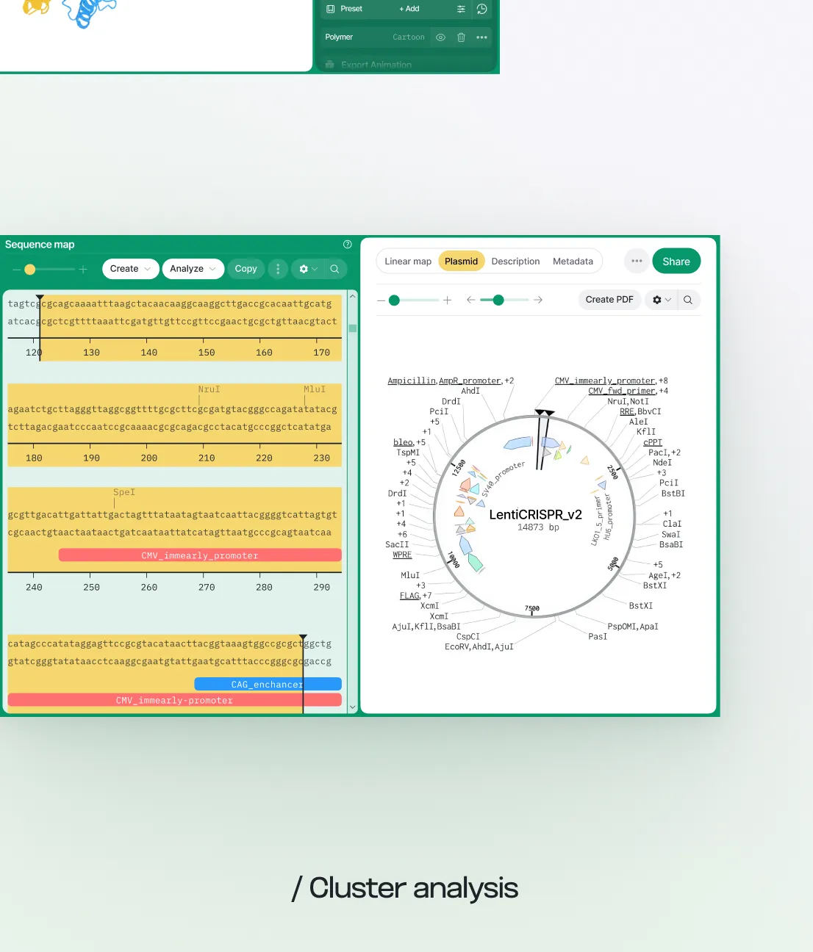Click CMV_fwd_primer label on plasmid map
This screenshot has width=813, height=952.
point(622,391)
